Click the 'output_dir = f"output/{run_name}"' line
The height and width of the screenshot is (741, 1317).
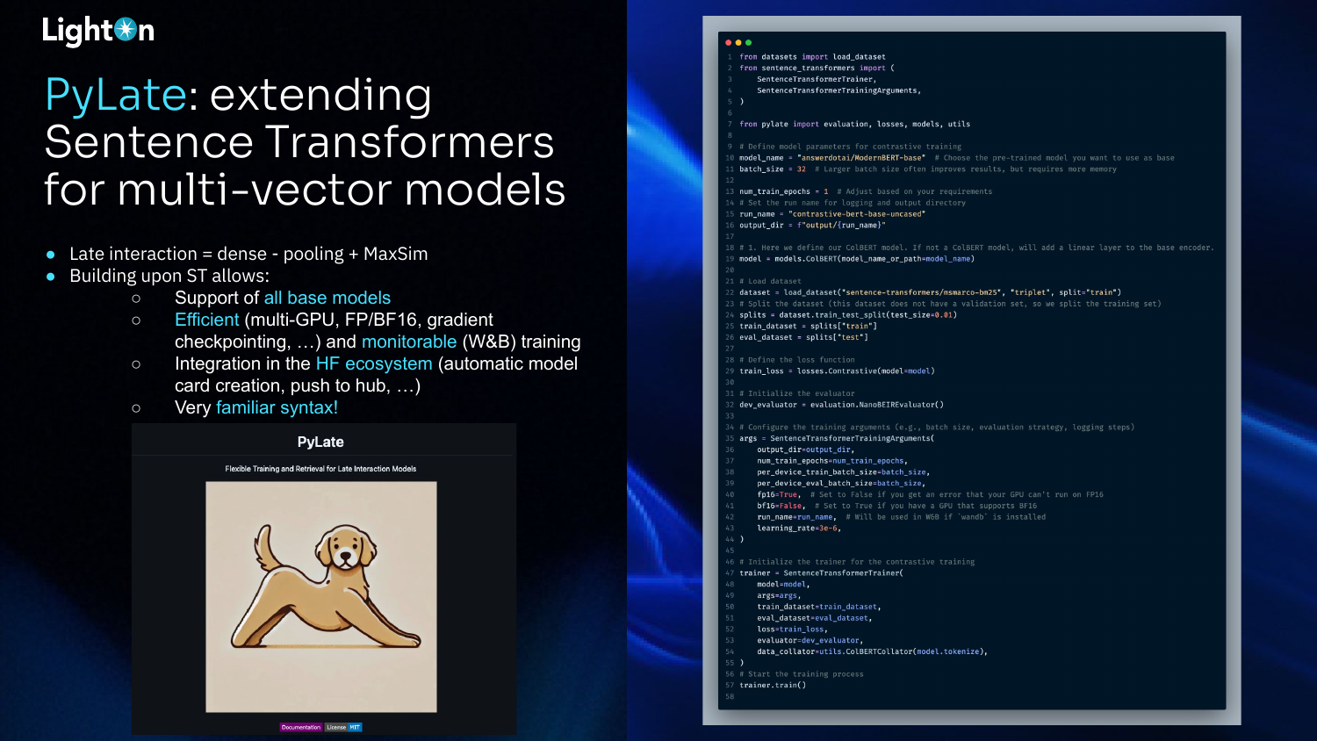pyautogui.click(x=812, y=226)
